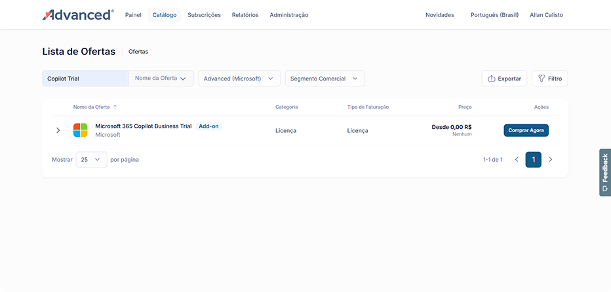Open the Painel menu item
Viewport: 611px width, 292px height.
pyautogui.click(x=133, y=15)
